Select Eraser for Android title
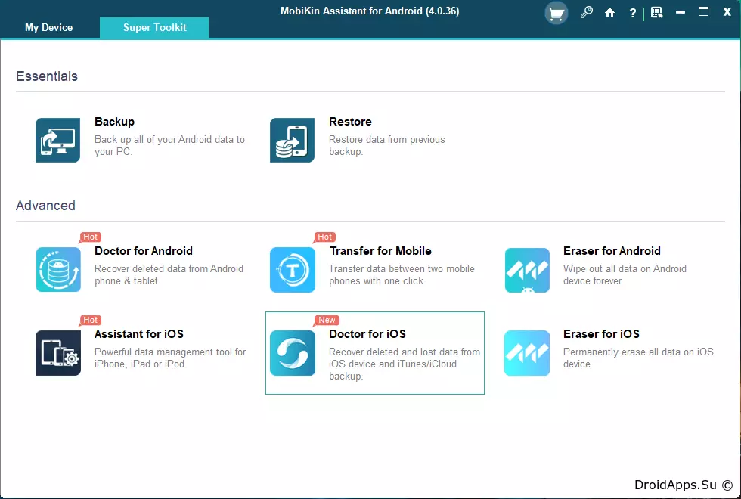This screenshot has height=499, width=741. pos(612,251)
